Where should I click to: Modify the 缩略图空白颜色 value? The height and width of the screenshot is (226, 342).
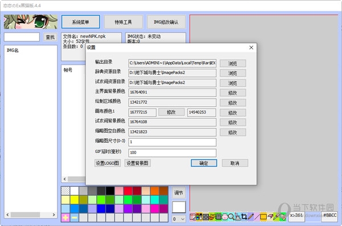pyautogui.click(x=233, y=132)
